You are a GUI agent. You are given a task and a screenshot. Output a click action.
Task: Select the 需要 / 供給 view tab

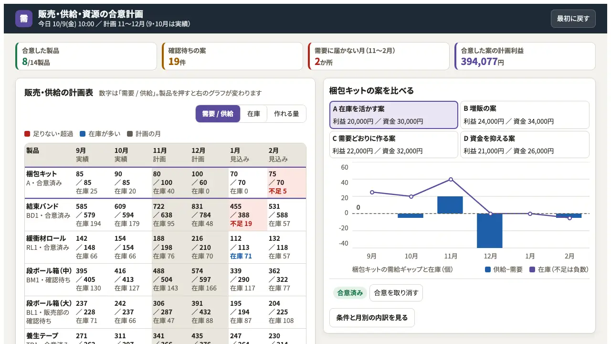[x=218, y=114]
